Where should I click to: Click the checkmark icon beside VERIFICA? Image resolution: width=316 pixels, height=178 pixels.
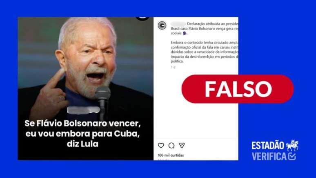click(x=292, y=156)
